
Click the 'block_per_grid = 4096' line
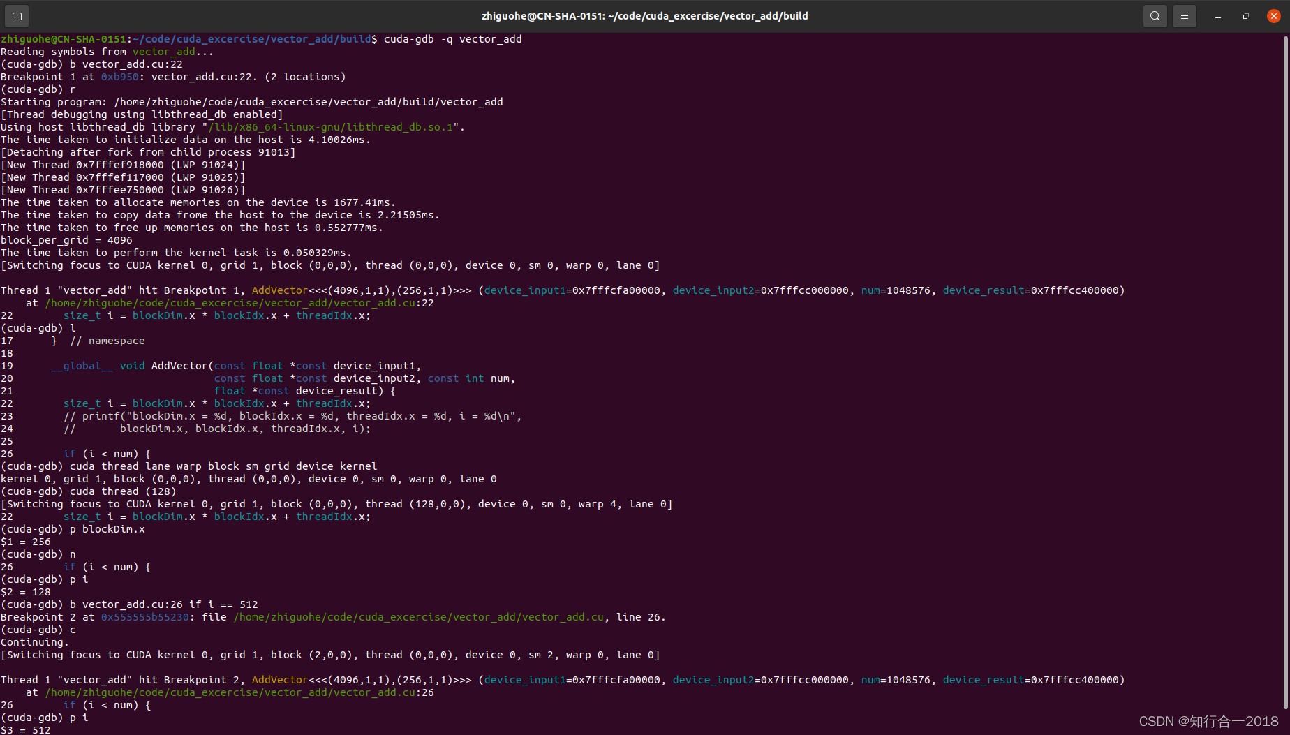pyautogui.click(x=66, y=240)
